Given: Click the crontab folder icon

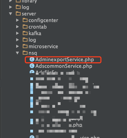Looking at the screenshot, I should tap(25, 26).
